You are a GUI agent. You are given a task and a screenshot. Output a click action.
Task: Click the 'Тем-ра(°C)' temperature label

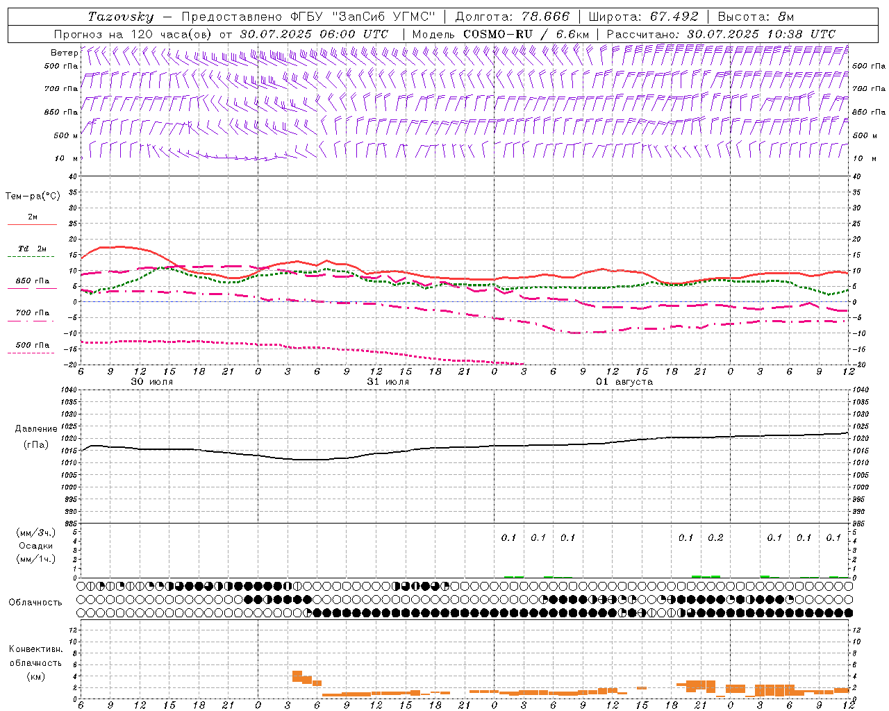tap(33, 196)
